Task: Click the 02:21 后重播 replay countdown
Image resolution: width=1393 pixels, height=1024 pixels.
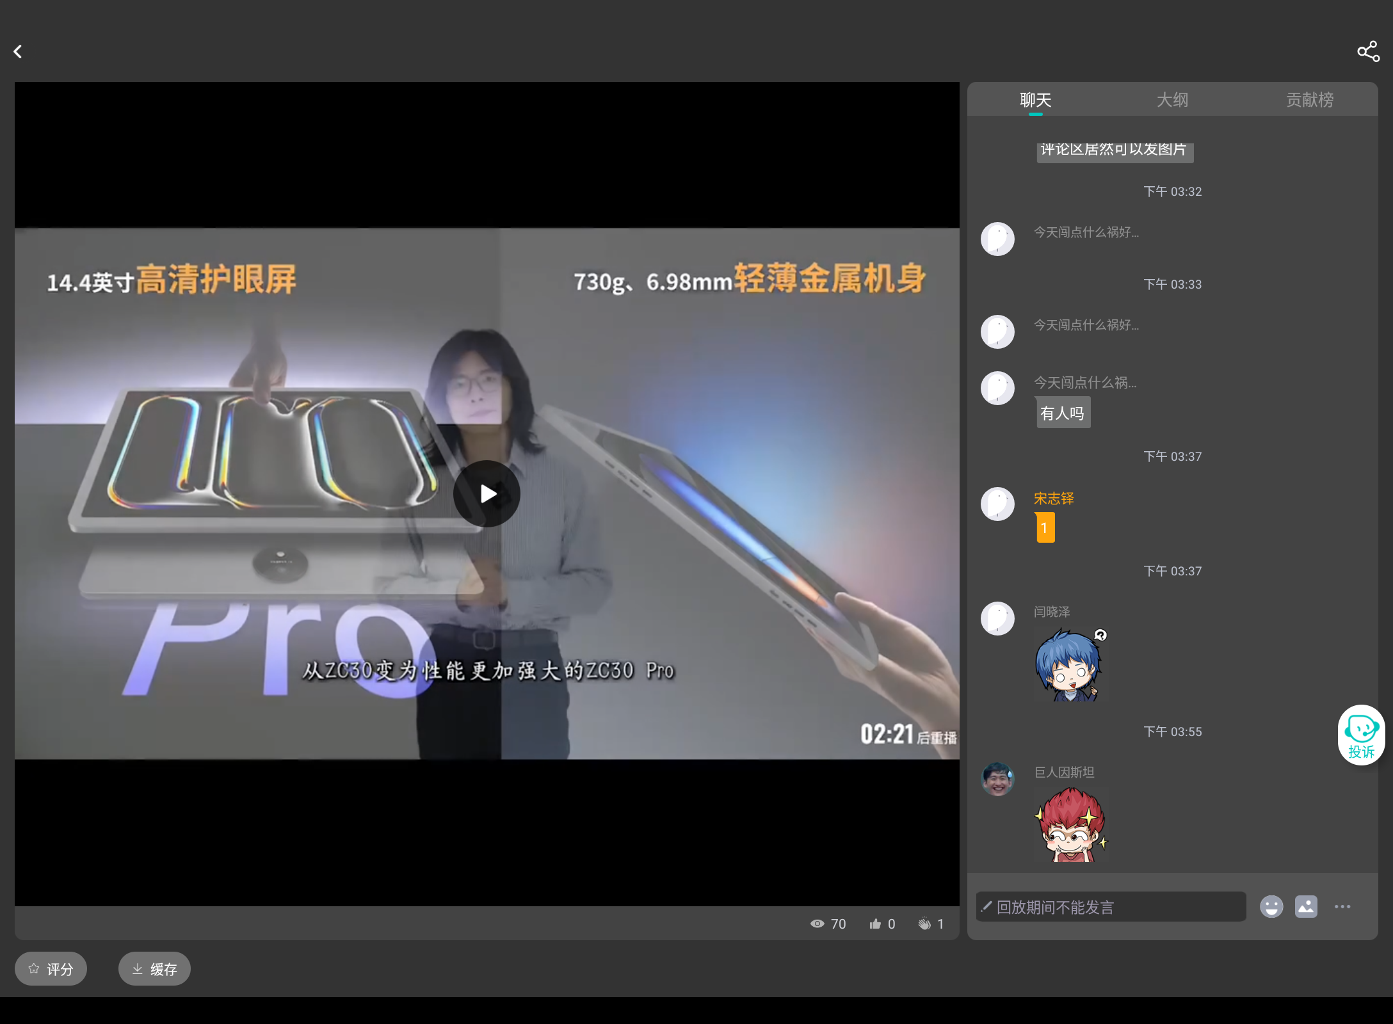Action: tap(908, 735)
